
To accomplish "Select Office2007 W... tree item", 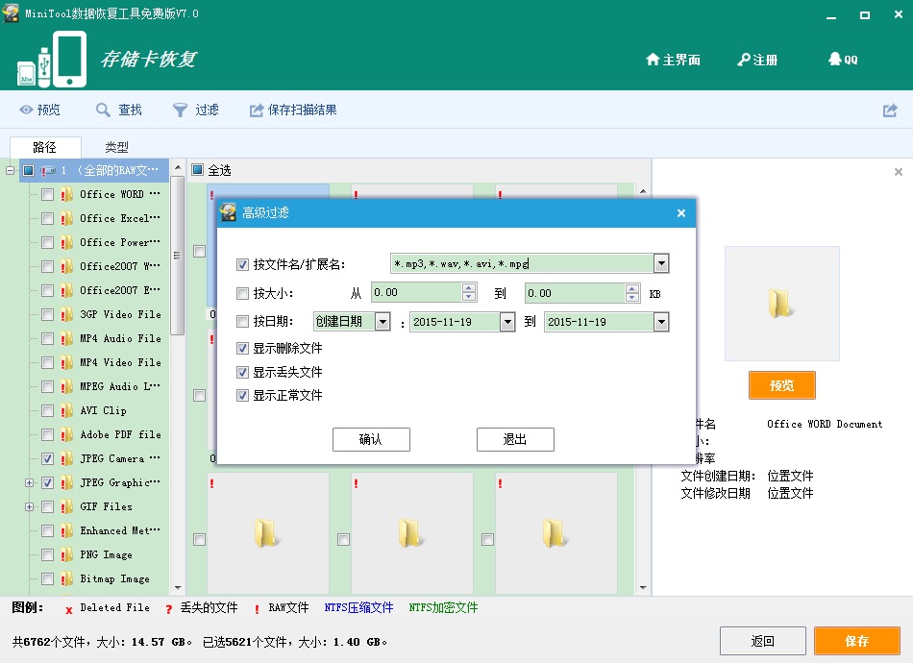I will pyautogui.click(x=120, y=266).
